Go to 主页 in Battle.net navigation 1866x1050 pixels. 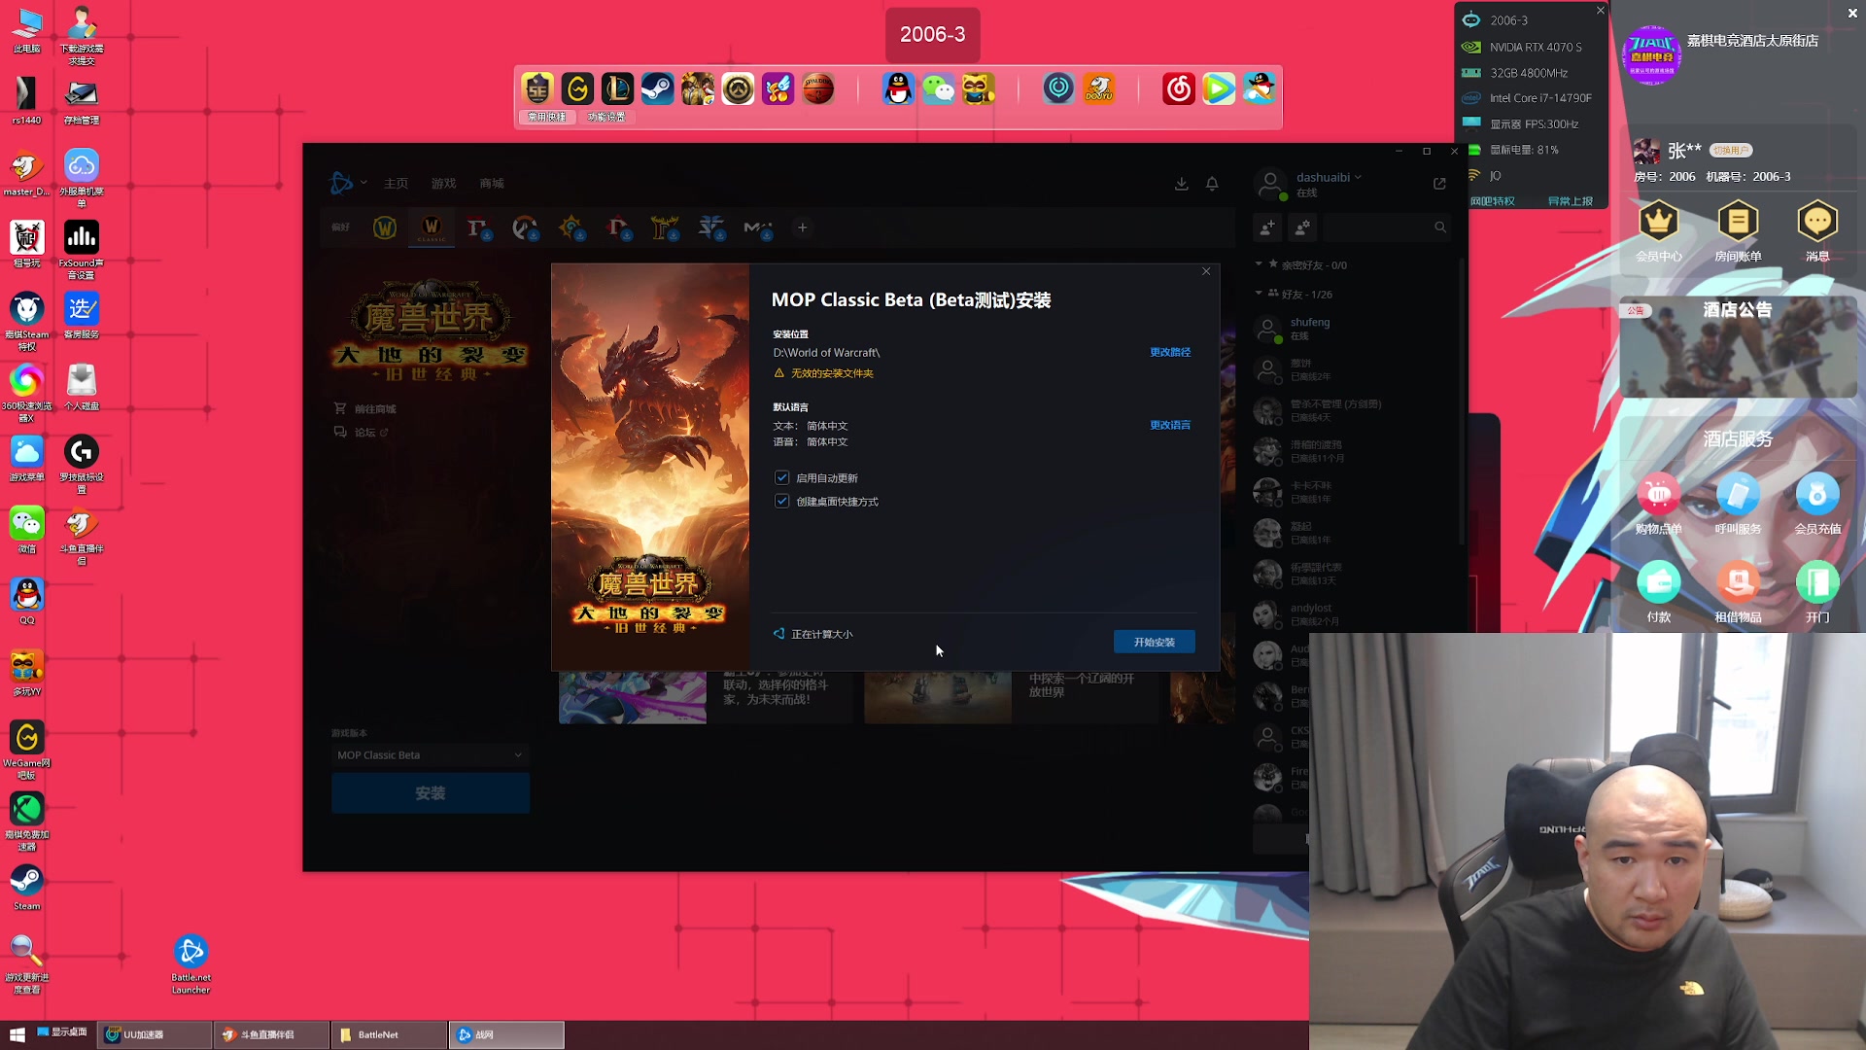[x=396, y=184]
